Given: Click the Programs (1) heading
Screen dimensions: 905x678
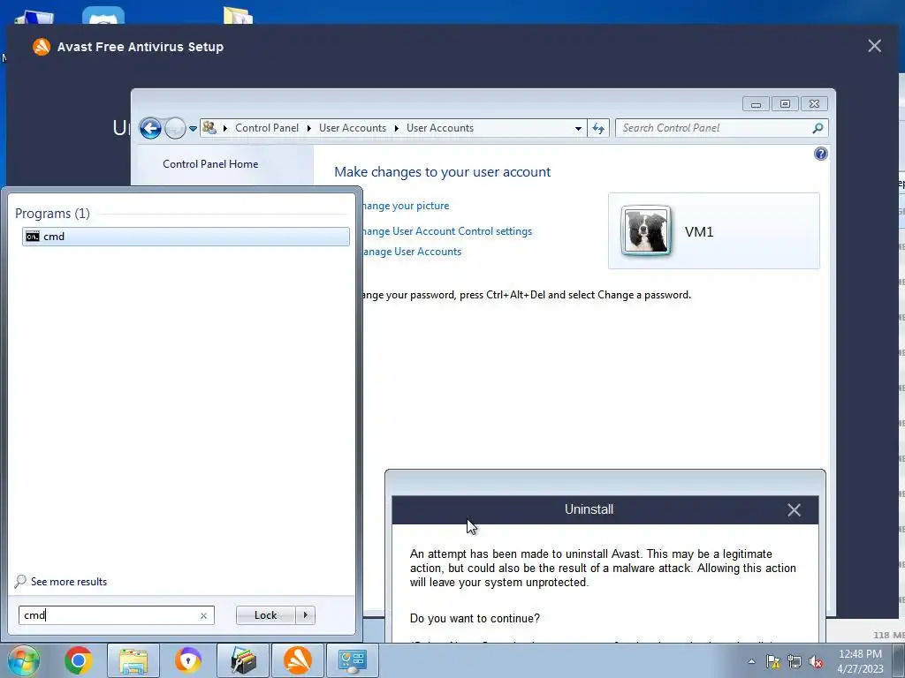Looking at the screenshot, I should coord(52,214).
